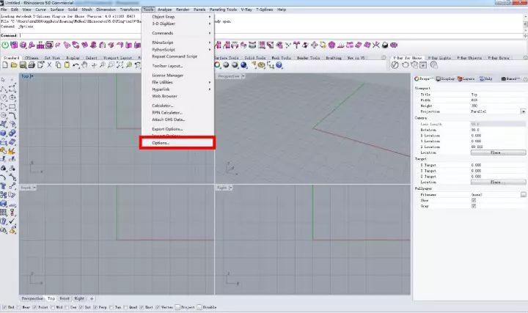Screen dimensions: 528x313
Task: Toggle the Wallpaper Show checkbox
Action: (x=474, y=200)
